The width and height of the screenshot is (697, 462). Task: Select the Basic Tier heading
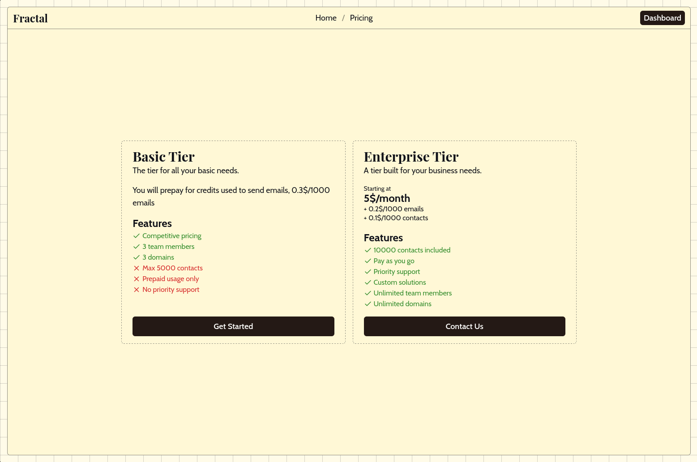[x=163, y=157]
